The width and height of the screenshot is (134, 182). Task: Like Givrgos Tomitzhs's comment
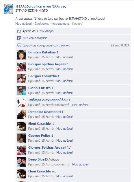[x=64, y=81]
